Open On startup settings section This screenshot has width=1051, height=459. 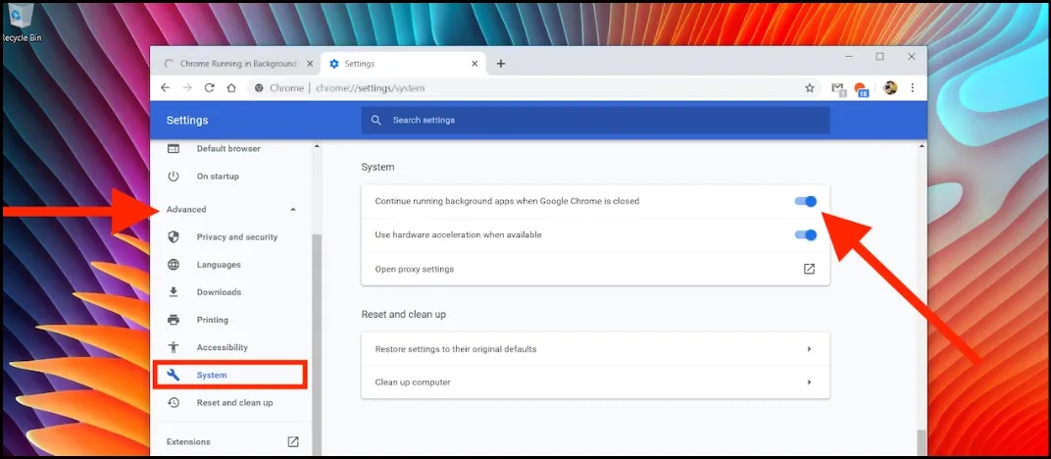(x=218, y=177)
